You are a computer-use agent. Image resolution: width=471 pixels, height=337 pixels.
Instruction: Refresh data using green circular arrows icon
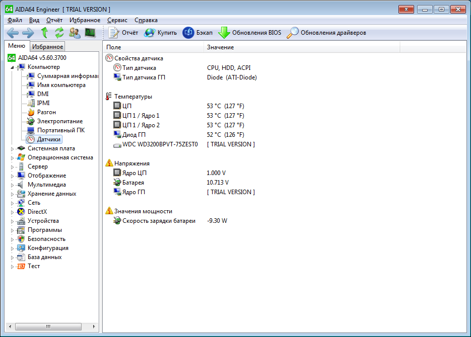point(59,33)
